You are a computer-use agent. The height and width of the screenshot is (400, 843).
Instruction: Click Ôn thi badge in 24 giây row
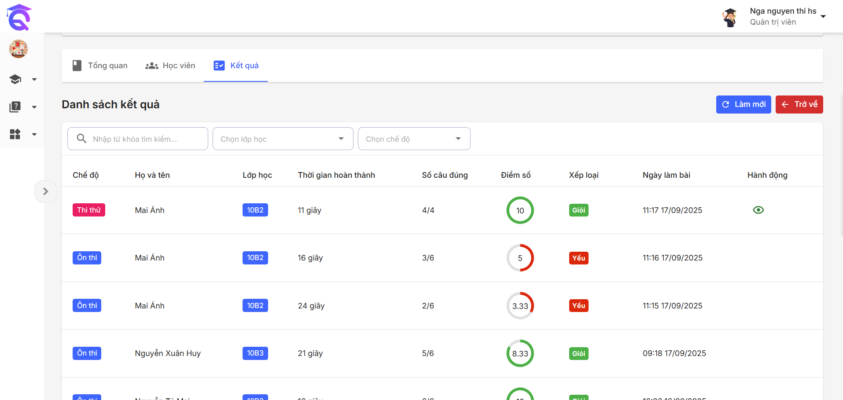[87, 305]
